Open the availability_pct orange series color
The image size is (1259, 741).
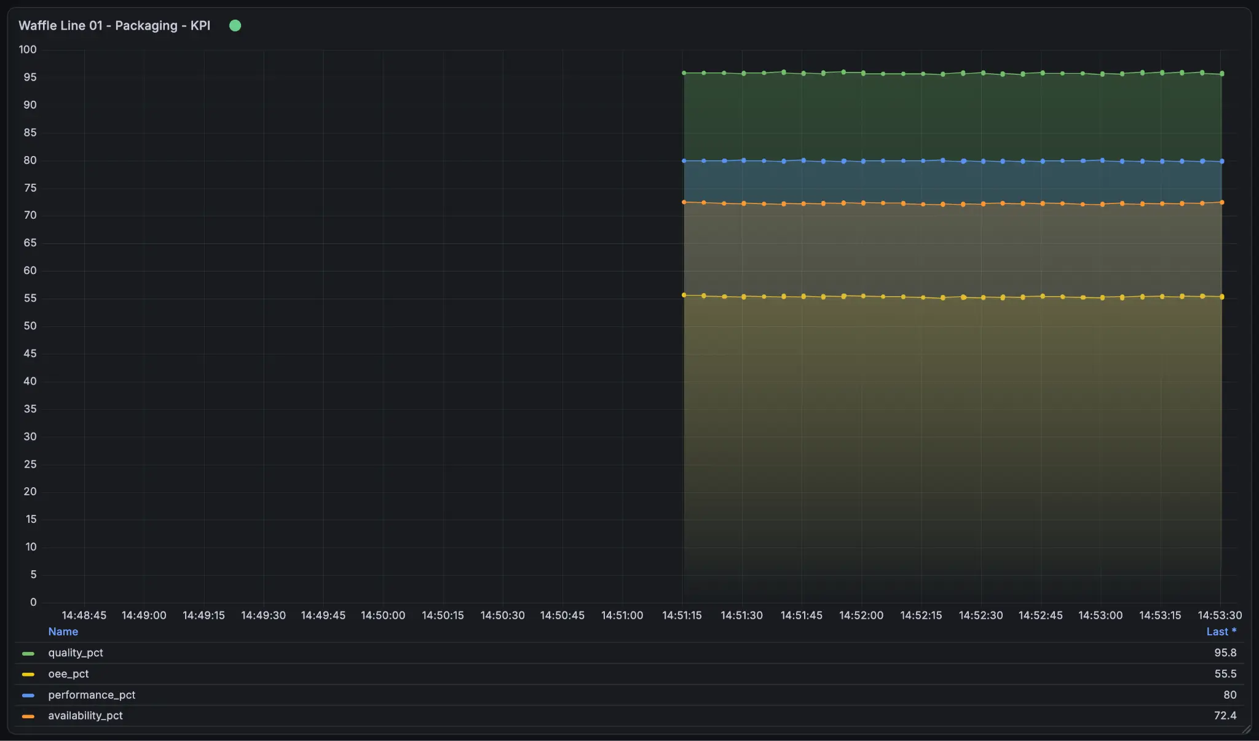[28, 716]
